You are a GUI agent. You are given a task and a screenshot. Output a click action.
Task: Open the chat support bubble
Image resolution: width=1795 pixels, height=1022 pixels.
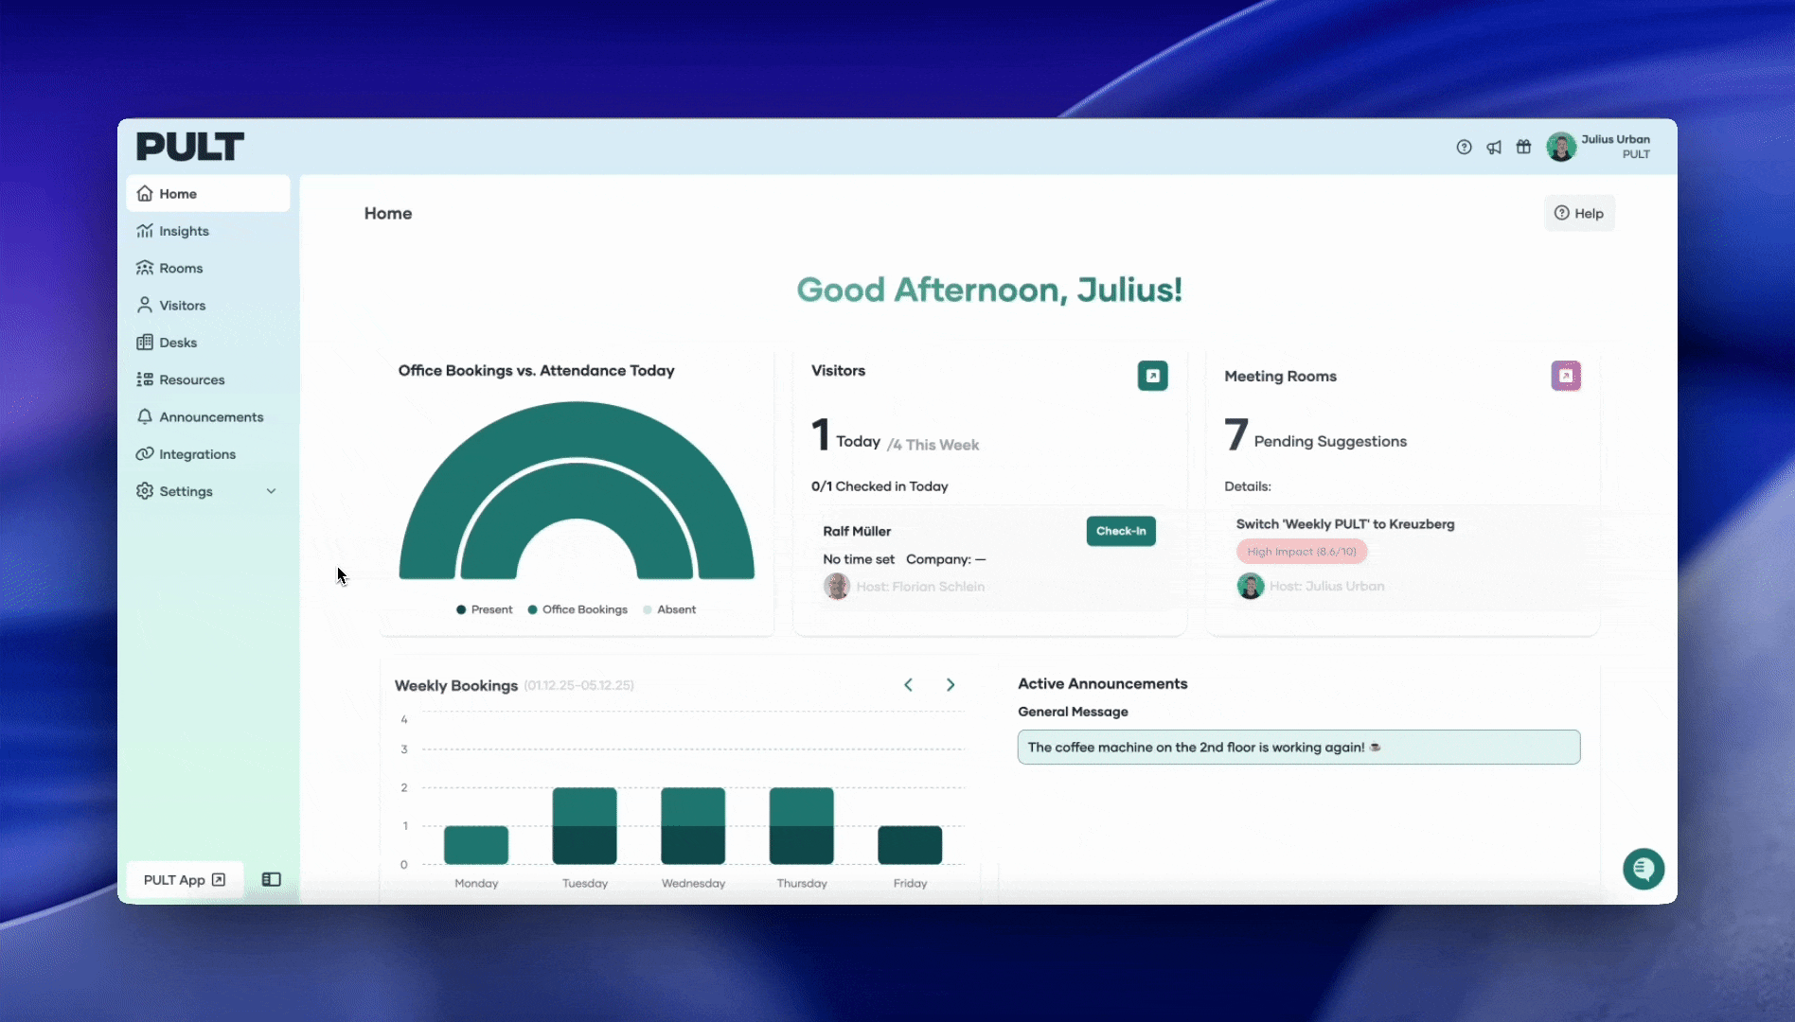[1643, 869]
